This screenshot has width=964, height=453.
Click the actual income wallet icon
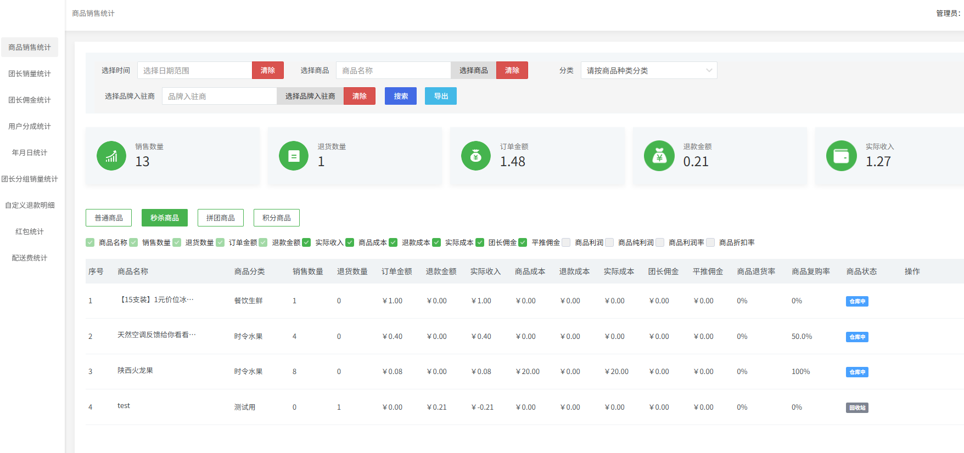coord(841,156)
